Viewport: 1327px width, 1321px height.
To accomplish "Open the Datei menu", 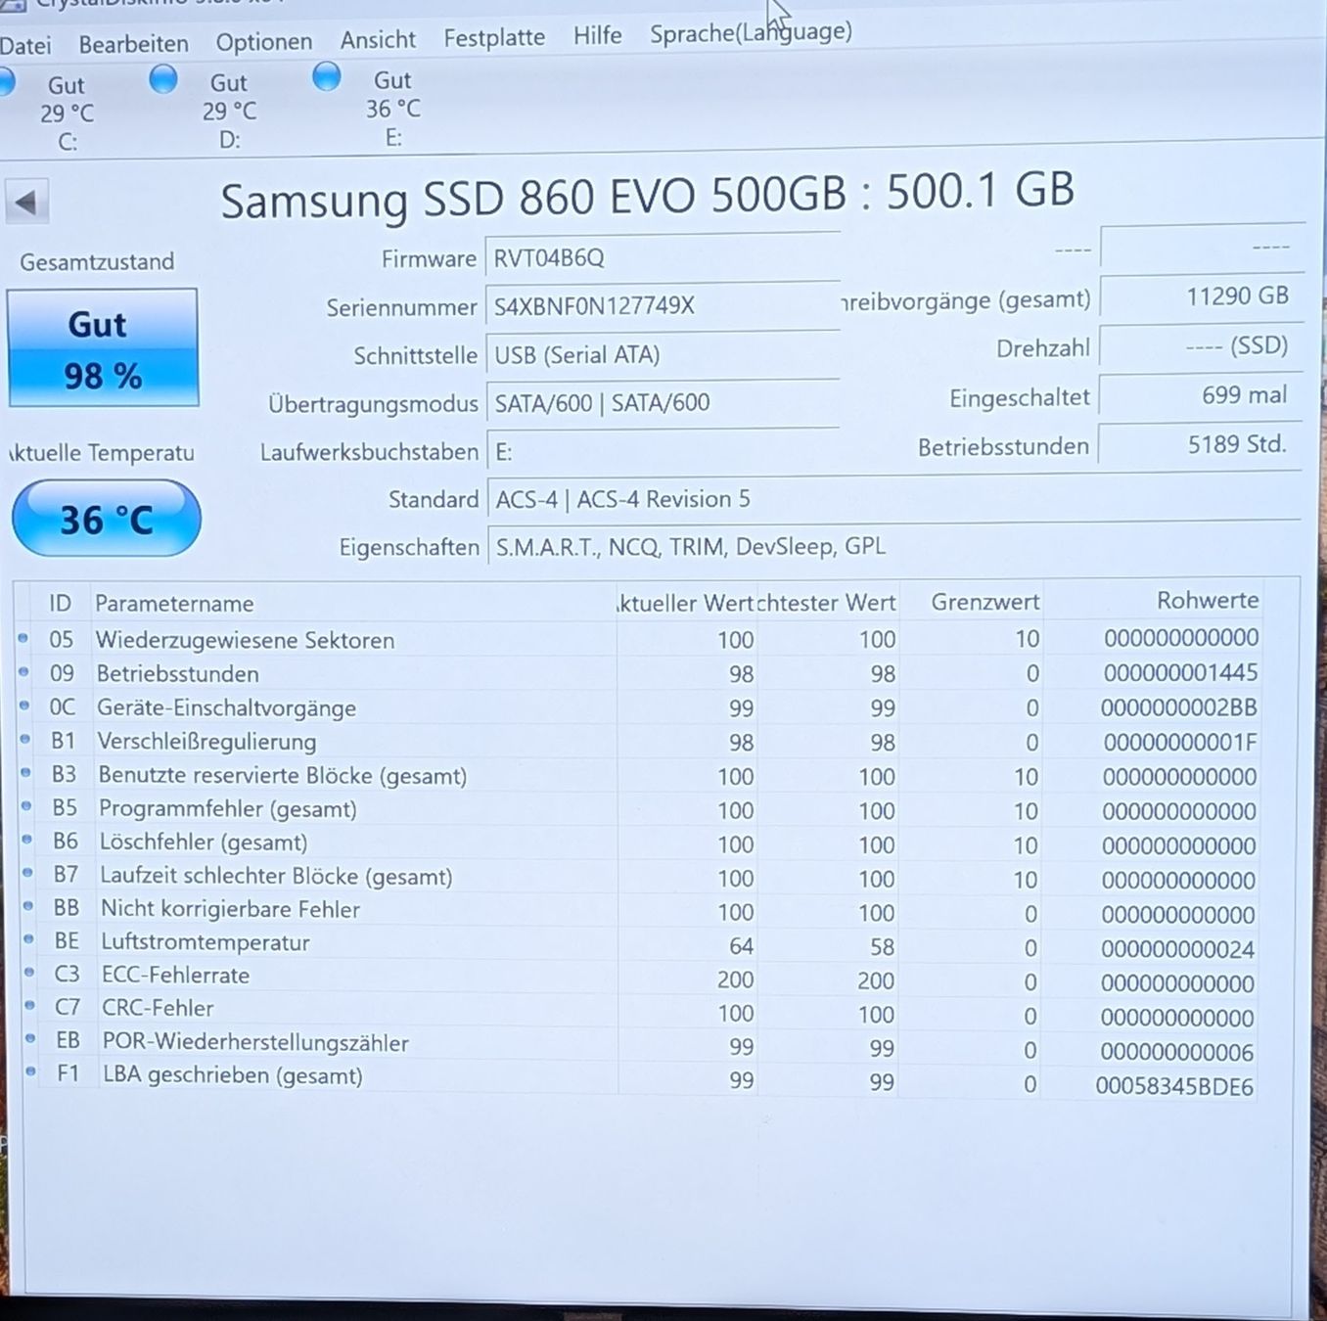I will pyautogui.click(x=25, y=45).
